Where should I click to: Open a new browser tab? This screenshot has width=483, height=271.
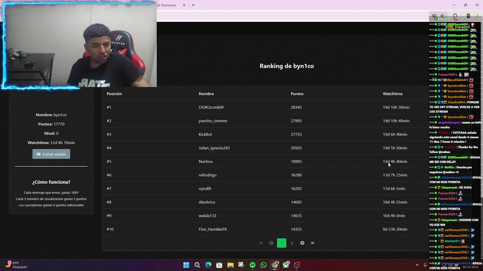tap(193, 5)
